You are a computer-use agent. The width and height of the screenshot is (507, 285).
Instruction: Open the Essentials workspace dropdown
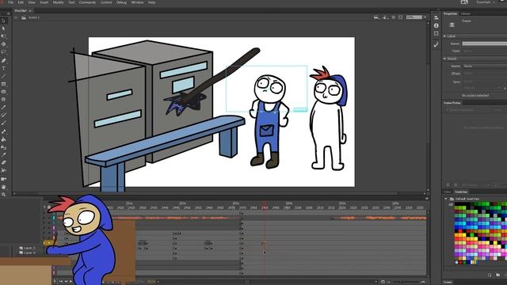(x=486, y=2)
